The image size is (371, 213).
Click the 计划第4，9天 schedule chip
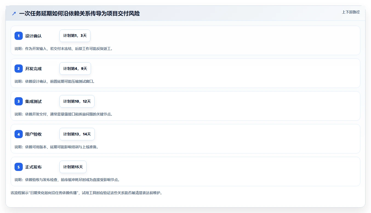click(x=75, y=69)
